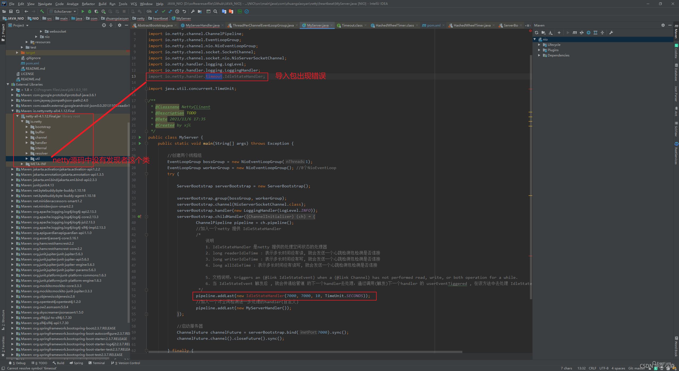679x371 pixels.
Task: Switch to the pom.xml editor tab
Action: (433, 25)
